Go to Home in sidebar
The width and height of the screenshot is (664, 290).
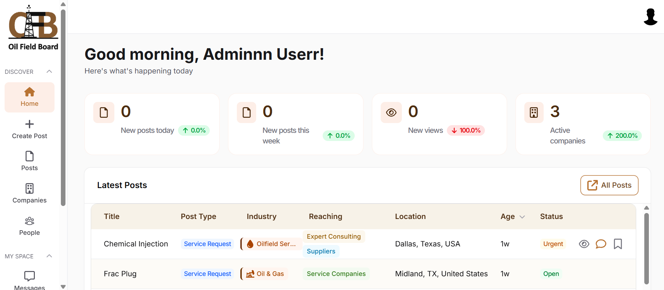point(30,97)
